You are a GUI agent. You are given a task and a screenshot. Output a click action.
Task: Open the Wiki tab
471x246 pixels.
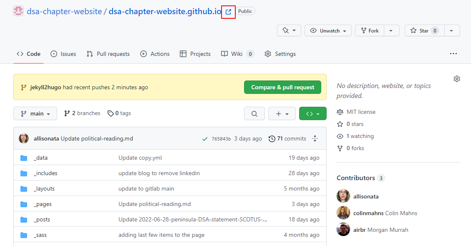[x=238, y=54]
